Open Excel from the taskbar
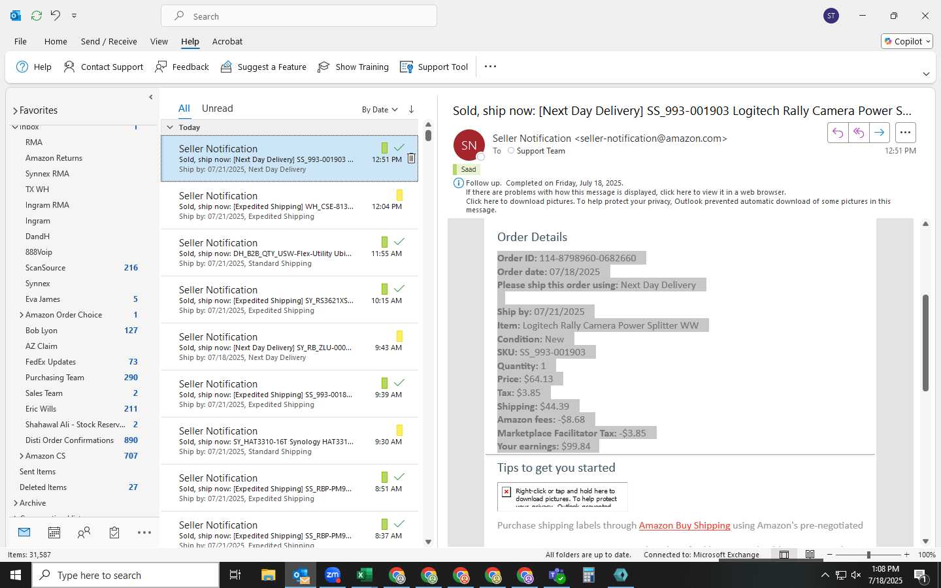 coord(364,575)
